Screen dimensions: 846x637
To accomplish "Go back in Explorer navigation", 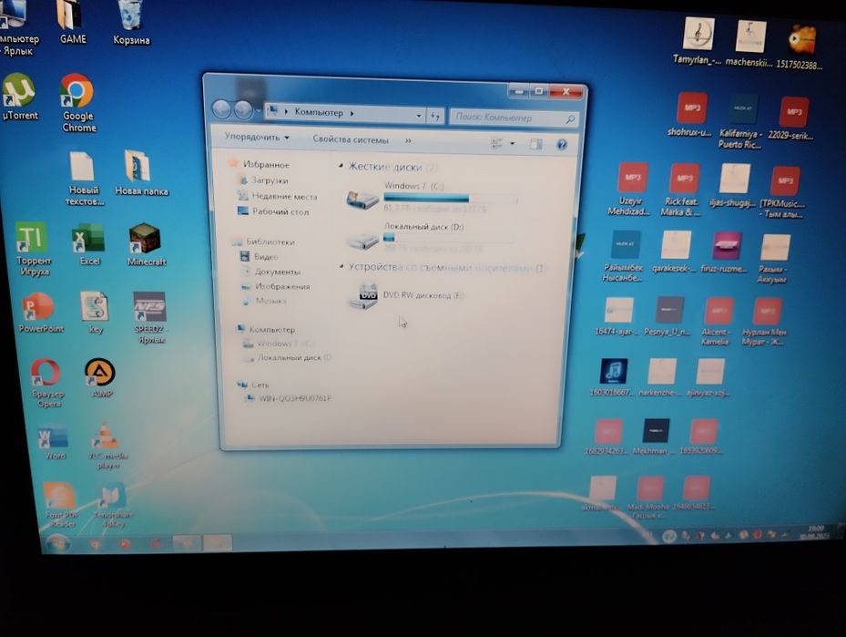I will pyautogui.click(x=222, y=109).
